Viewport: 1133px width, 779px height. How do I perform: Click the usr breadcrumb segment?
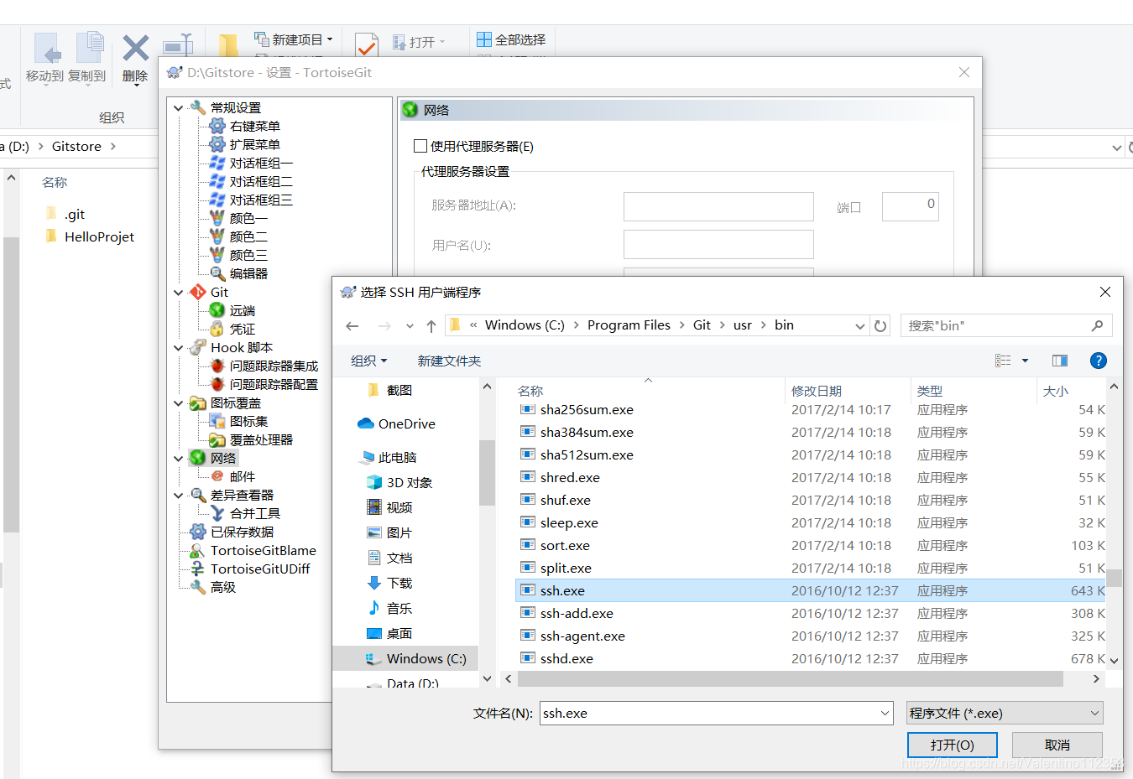(742, 325)
